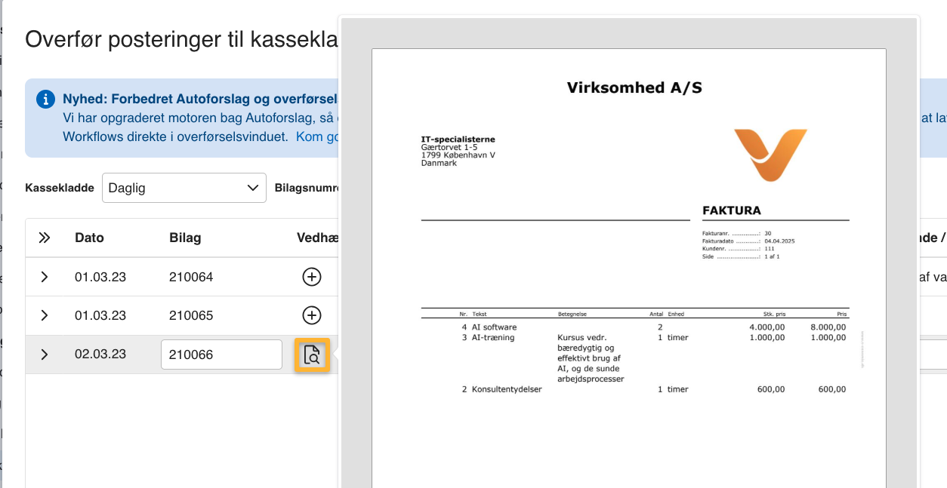The image size is (947, 488).
Task: Expand the 01.03.23 row with bilag 210065
Action: [x=45, y=315]
